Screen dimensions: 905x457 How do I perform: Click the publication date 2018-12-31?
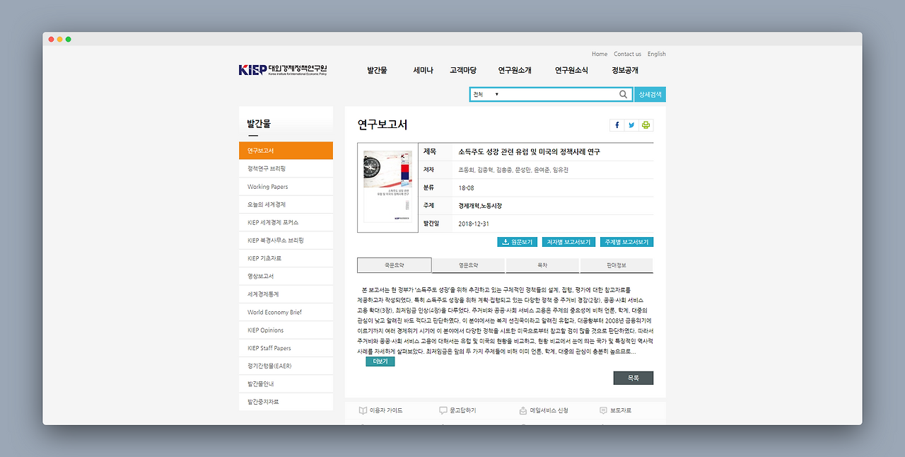point(474,224)
